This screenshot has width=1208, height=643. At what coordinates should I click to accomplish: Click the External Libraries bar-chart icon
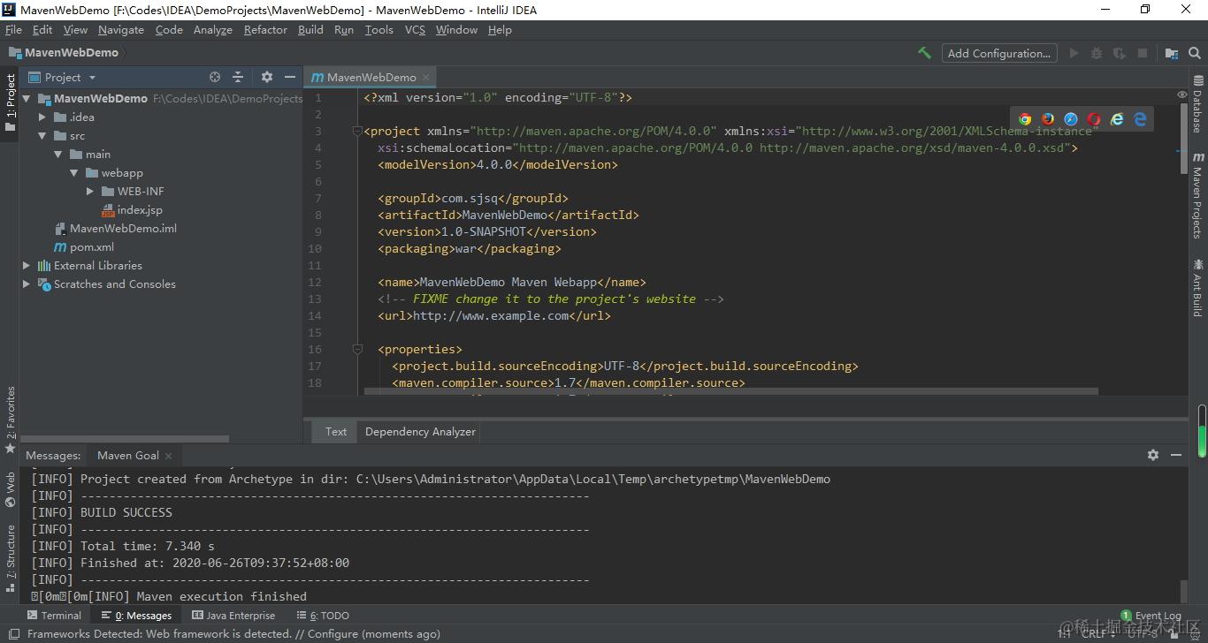click(x=44, y=266)
